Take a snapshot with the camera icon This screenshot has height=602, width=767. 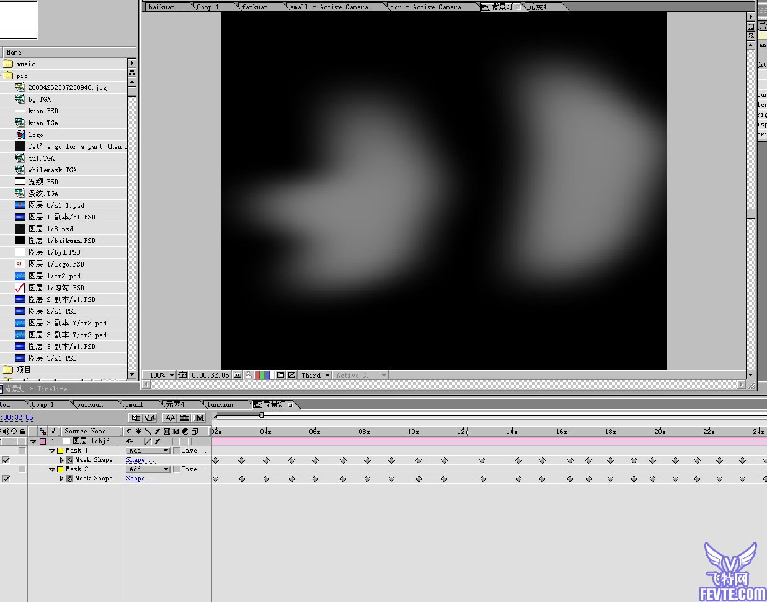pos(237,375)
